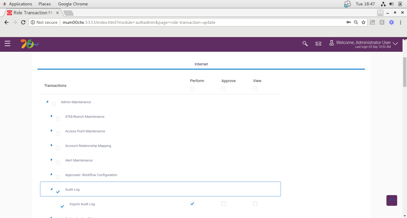Screen dimensions: 407x218
Task: Check Approve for Inquire Audit Log
Action: click(223, 204)
